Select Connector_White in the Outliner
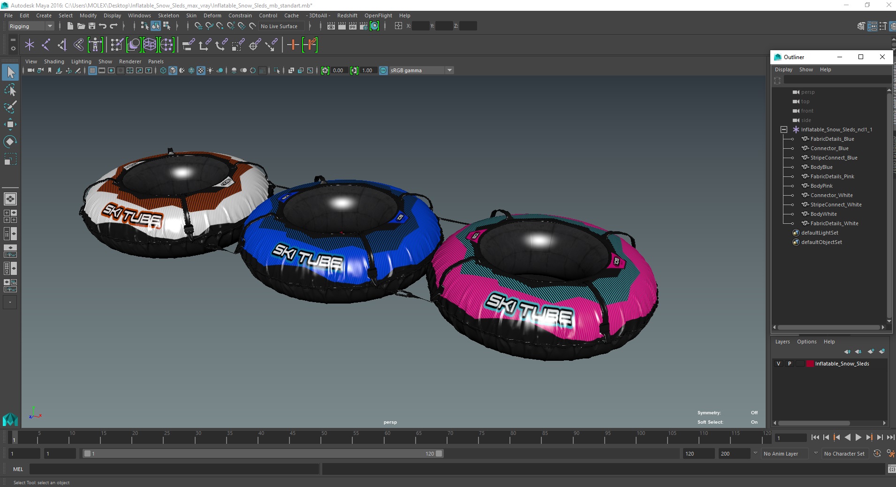 [x=831, y=195]
